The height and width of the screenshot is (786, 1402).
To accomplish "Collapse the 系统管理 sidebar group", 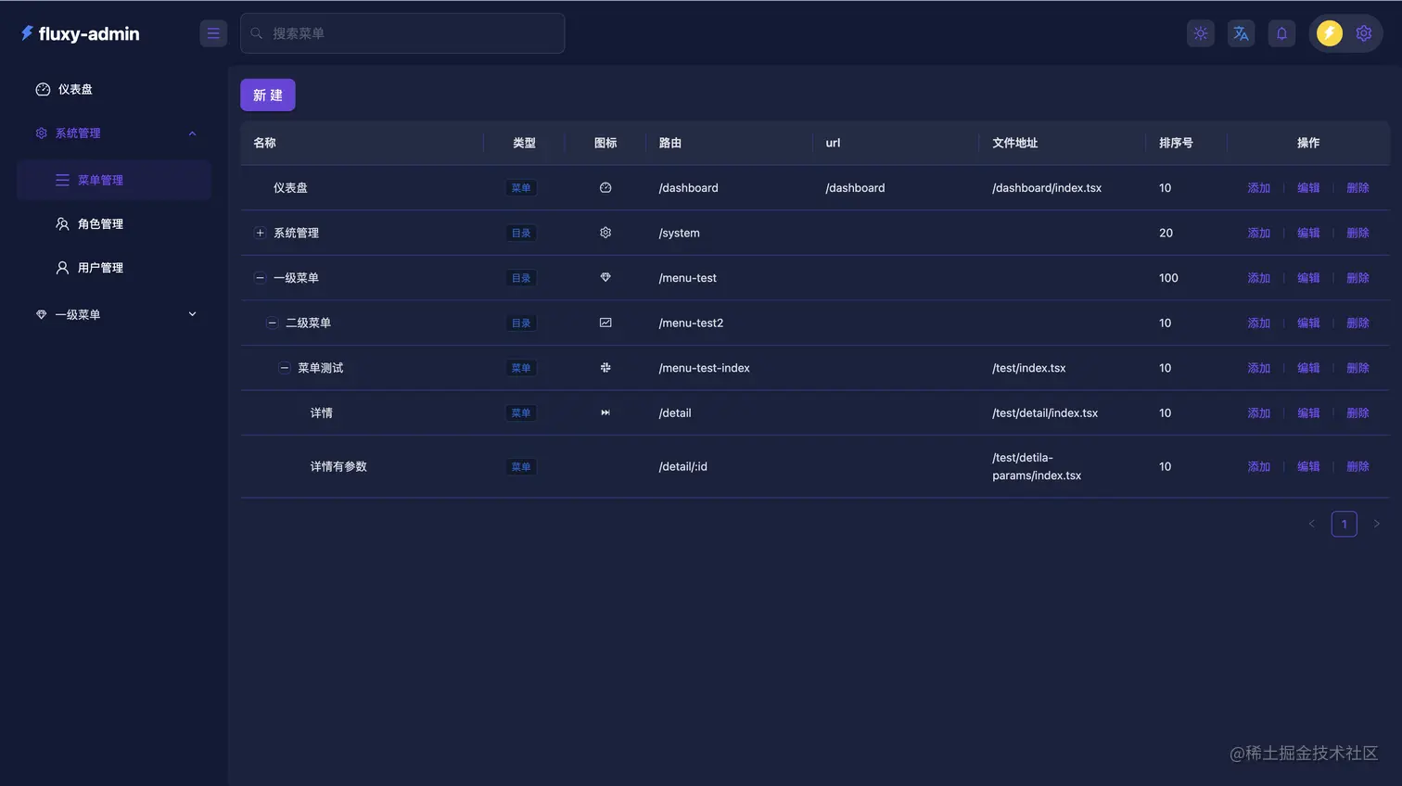I will pyautogui.click(x=114, y=133).
